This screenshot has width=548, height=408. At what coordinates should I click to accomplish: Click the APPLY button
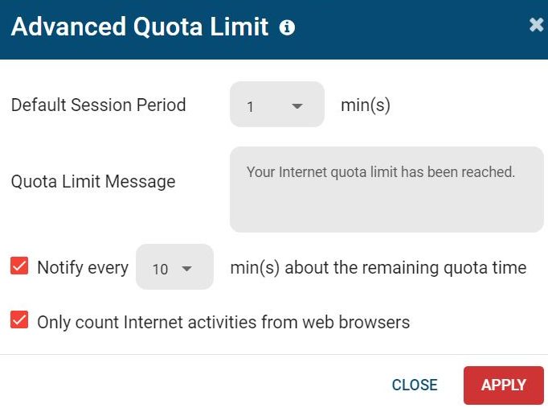click(x=504, y=385)
